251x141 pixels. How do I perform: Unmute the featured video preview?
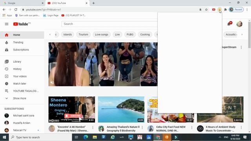52,83
